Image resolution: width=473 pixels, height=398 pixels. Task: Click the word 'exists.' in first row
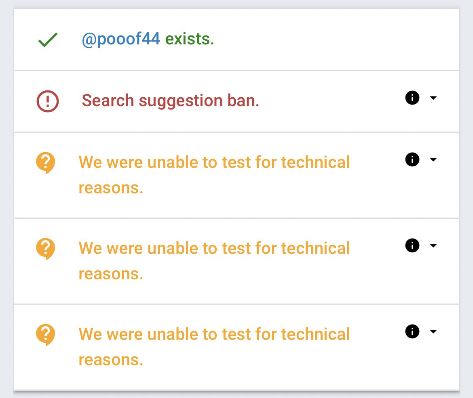189,40
